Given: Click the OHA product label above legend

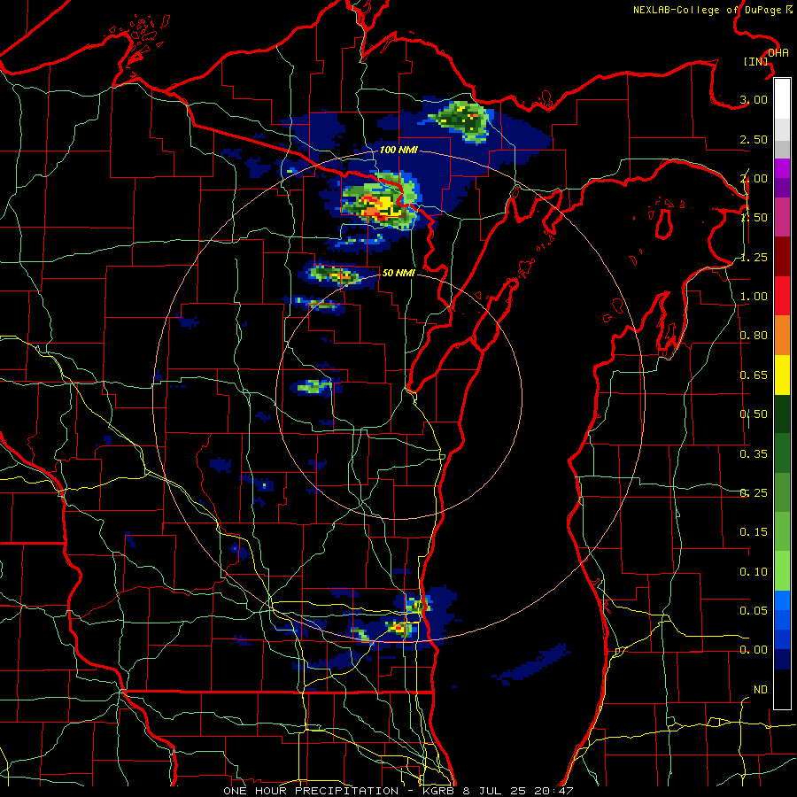Looking at the screenshot, I should tap(778, 53).
